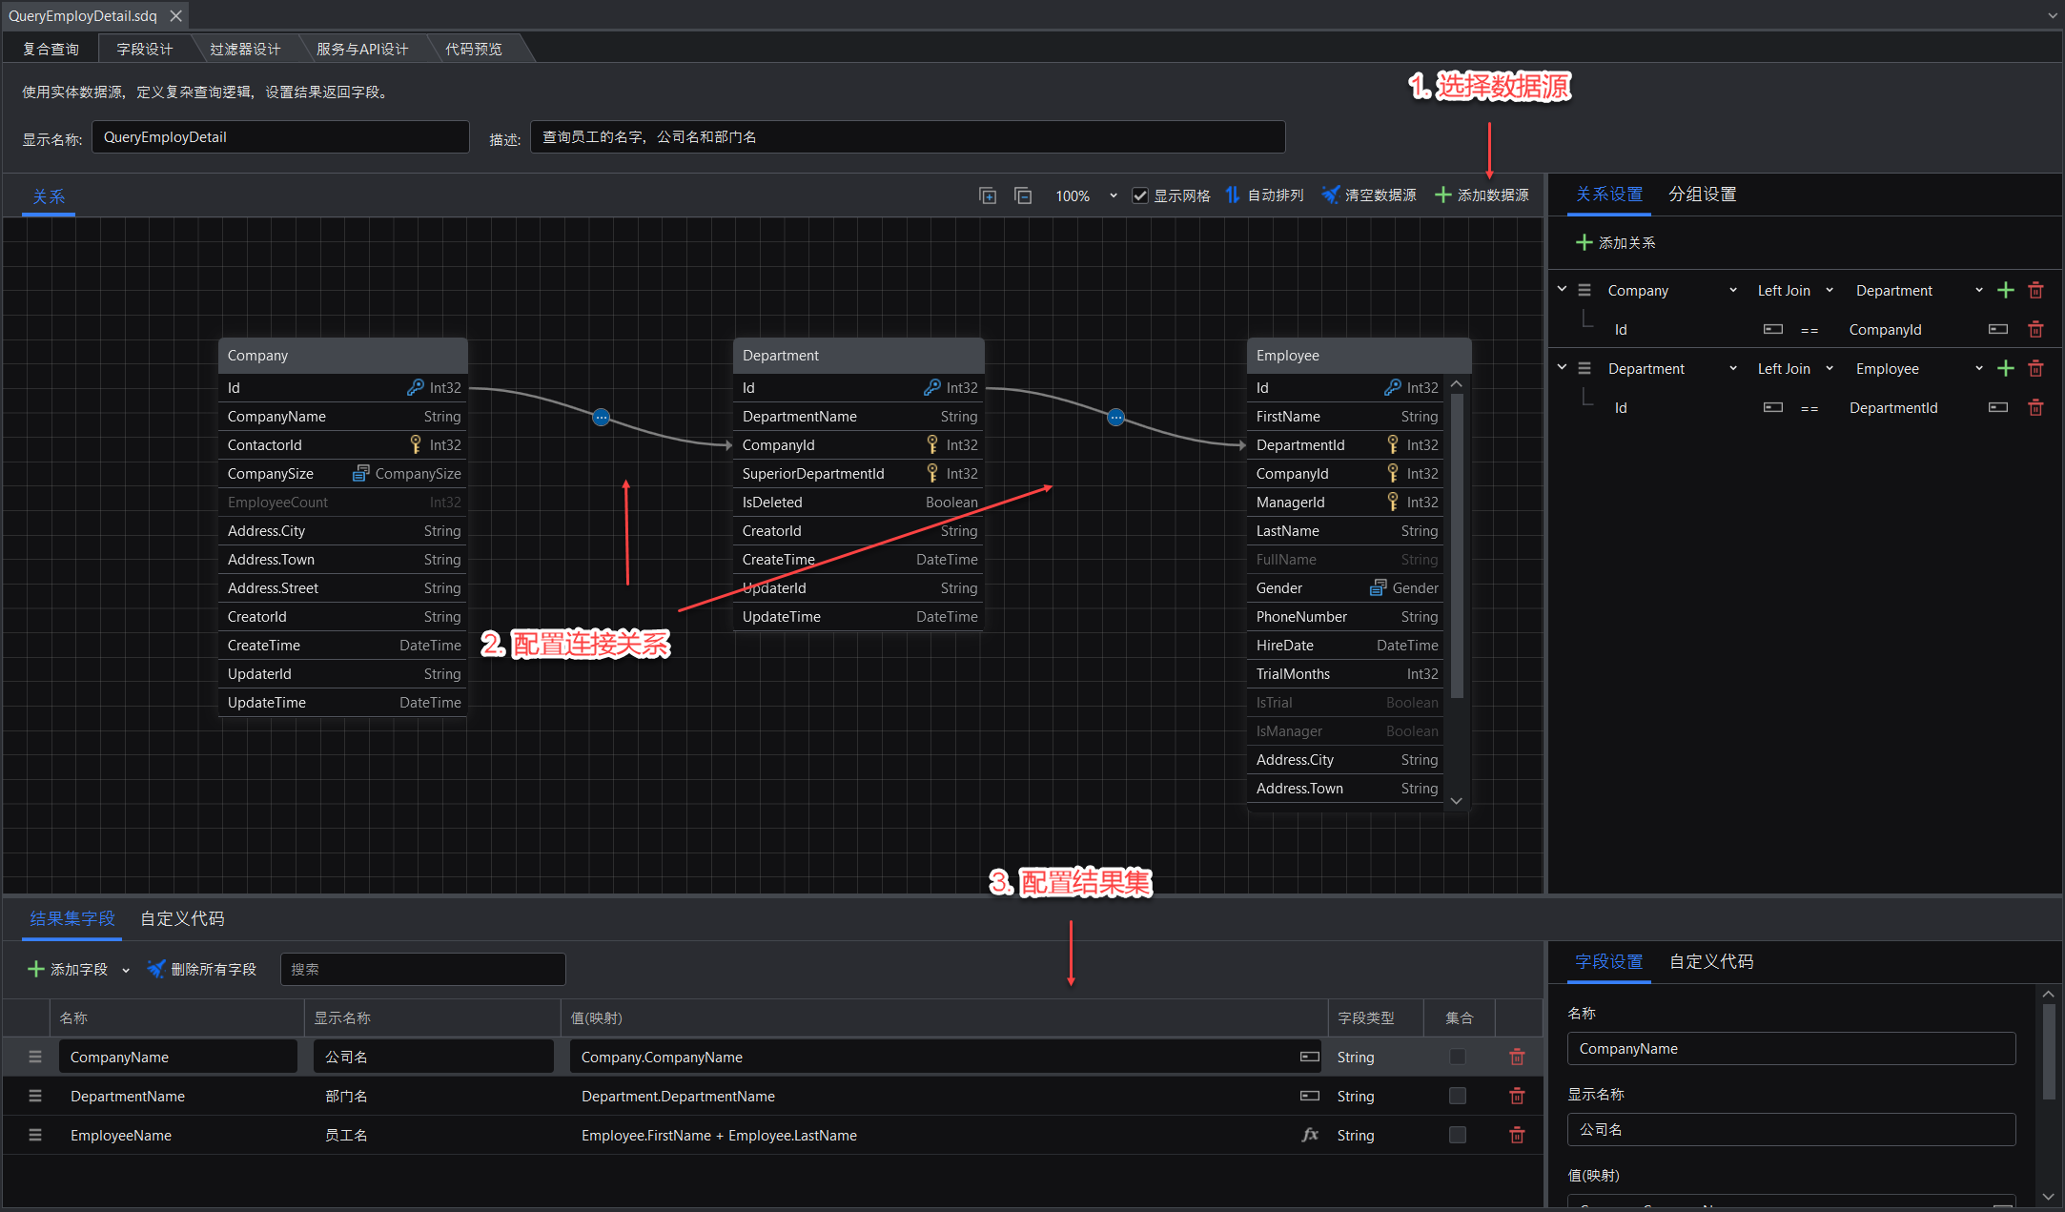Image resolution: width=2065 pixels, height=1212 pixels.
Task: Switch to the 分组设置 tab
Action: coord(1703,195)
